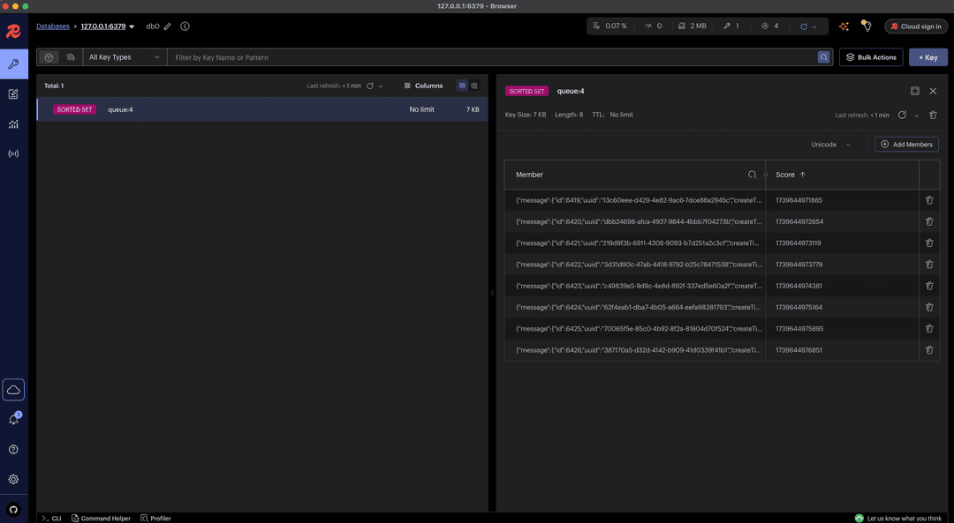
Task: Click the panel divider handle between lists
Action: [x=492, y=293]
